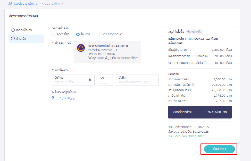
Task: Click the ต่ออายุรายครั้ง tag in order summary
Action: 194,32
